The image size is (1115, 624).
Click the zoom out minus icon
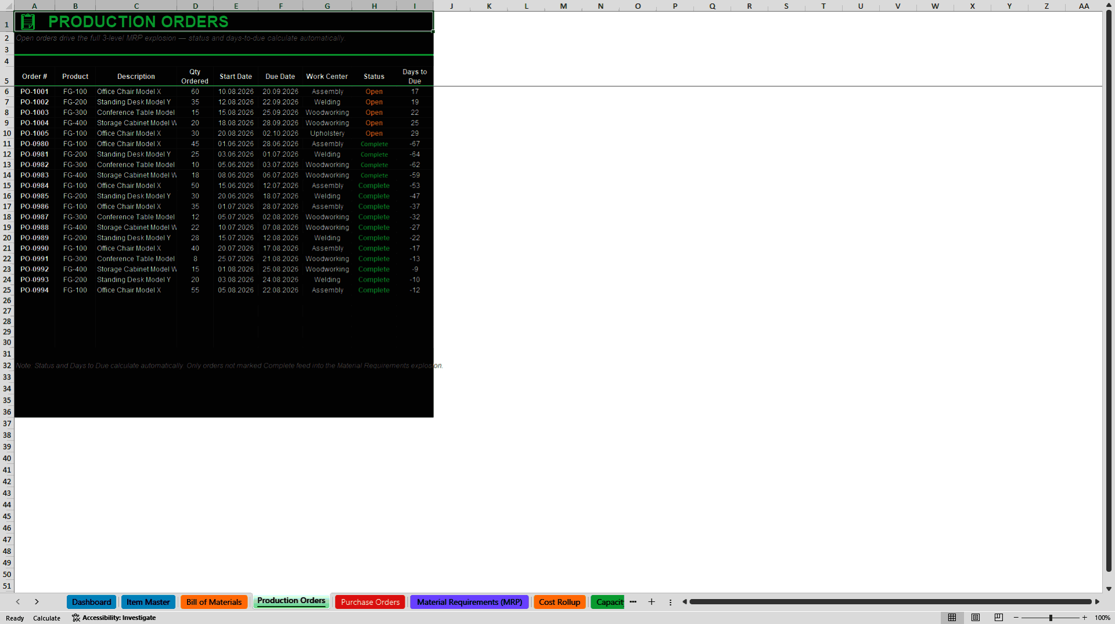pyautogui.click(x=1016, y=618)
